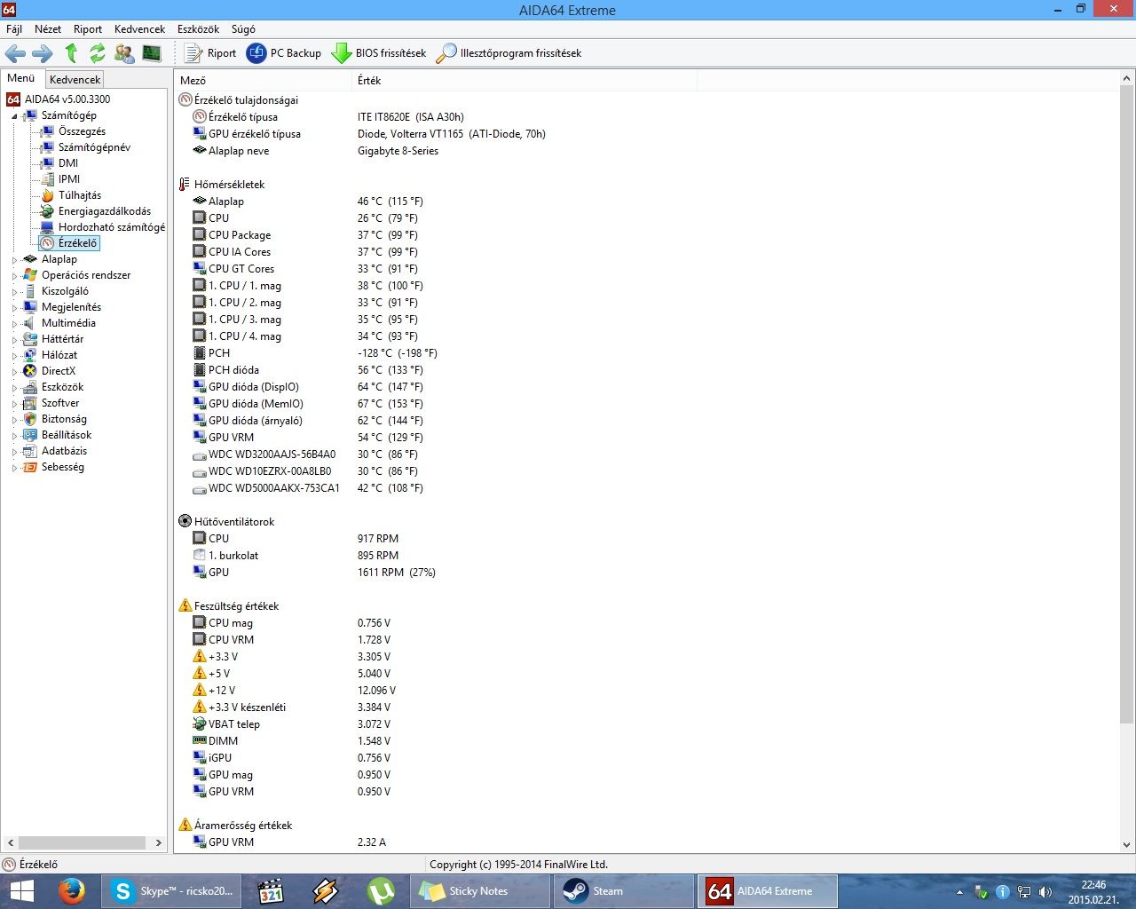This screenshot has width=1136, height=909.
Task: Select Érzékelő in the tree
Action: tap(77, 243)
